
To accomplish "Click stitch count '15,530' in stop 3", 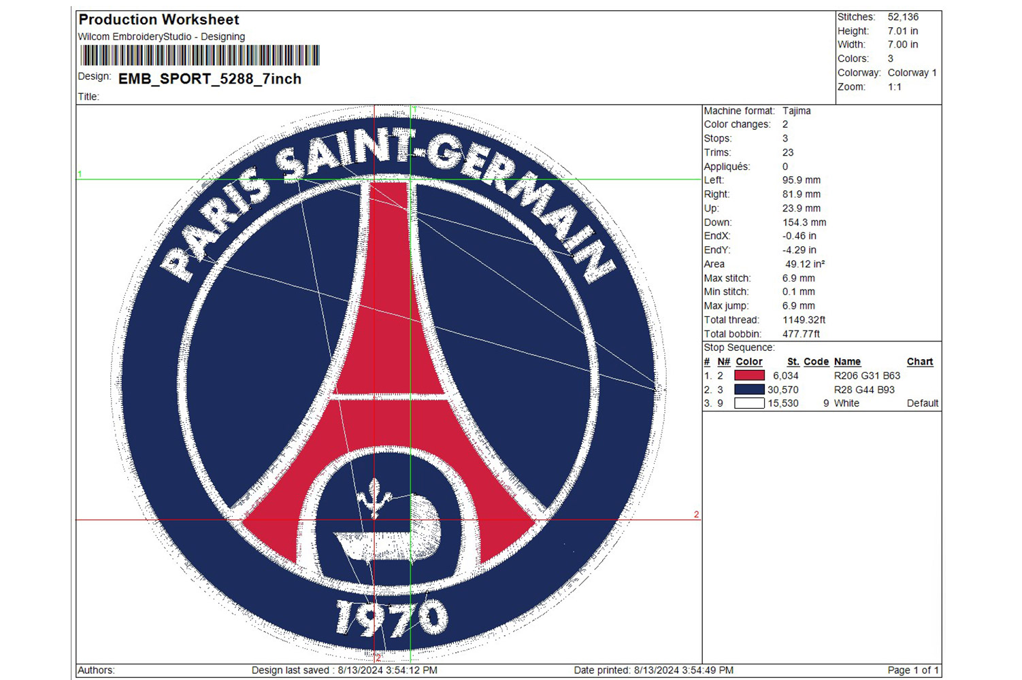I will point(782,403).
